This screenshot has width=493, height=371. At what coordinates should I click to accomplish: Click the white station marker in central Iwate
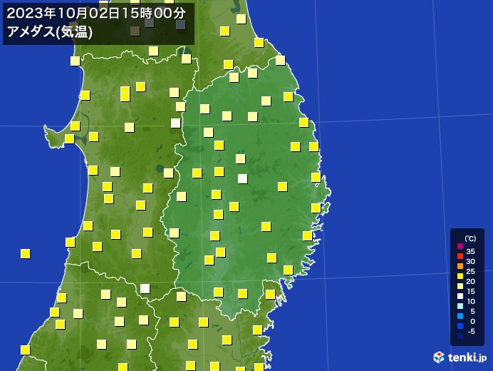click(242, 179)
